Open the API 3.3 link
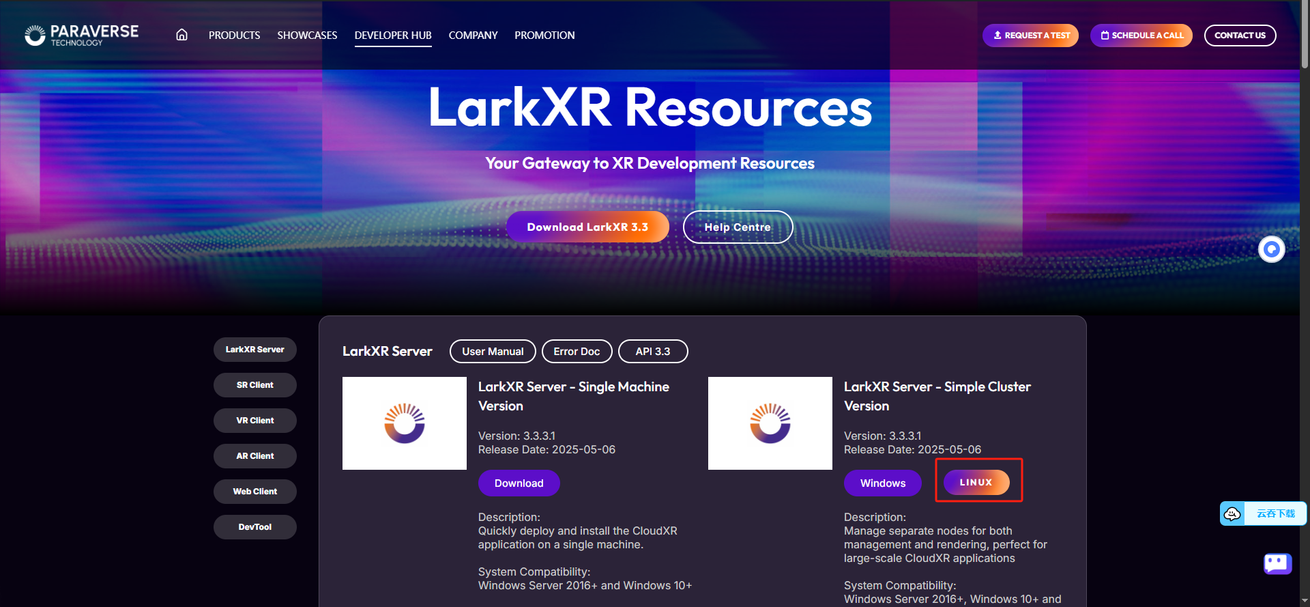Screen dimensions: 1310x607 [x=653, y=352]
